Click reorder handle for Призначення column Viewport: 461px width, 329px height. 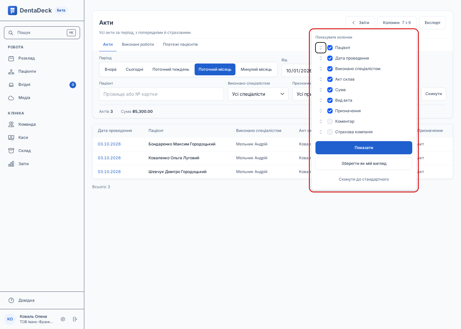click(x=321, y=111)
